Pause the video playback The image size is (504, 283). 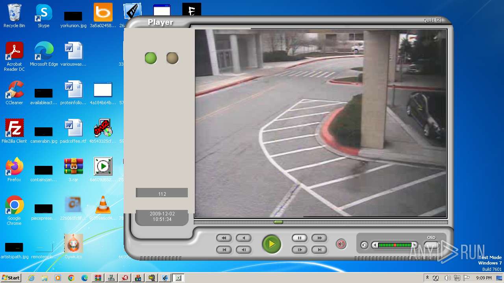click(299, 238)
